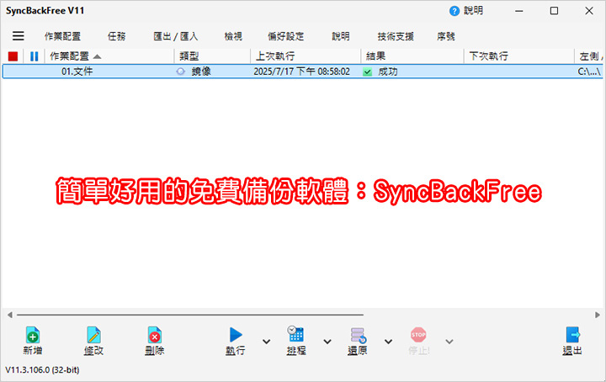This screenshot has width=606, height=382.
Task: Click the scrollbar left arrow
Action: 9,315
